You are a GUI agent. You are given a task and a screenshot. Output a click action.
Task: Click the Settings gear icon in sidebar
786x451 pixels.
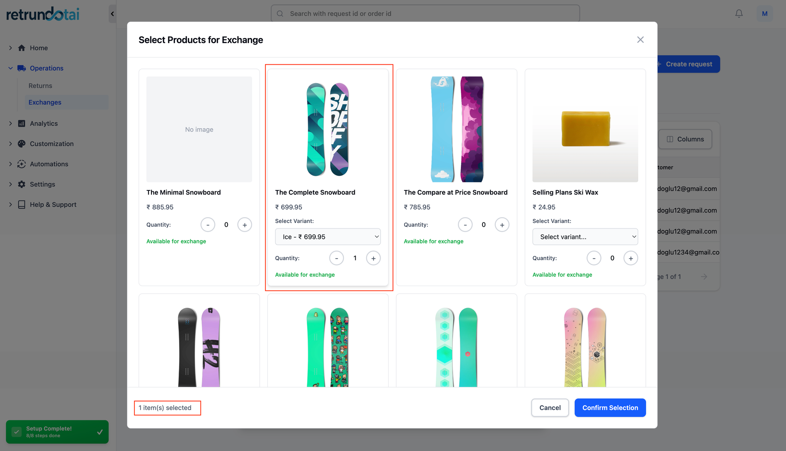pos(22,184)
